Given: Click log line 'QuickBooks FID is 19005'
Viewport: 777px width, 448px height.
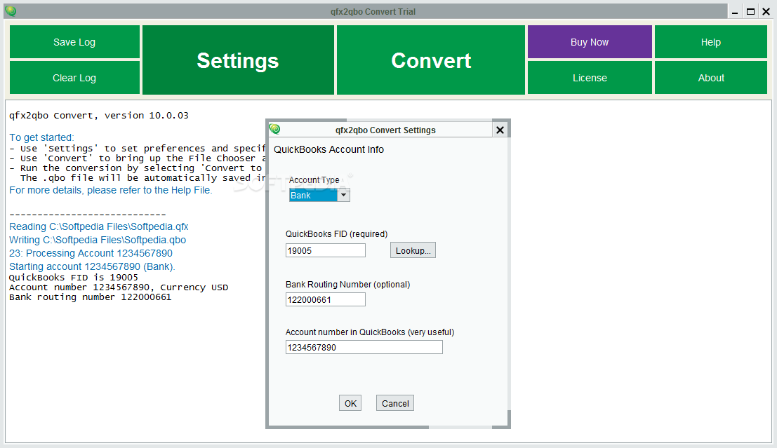Looking at the screenshot, I should click(x=73, y=278).
